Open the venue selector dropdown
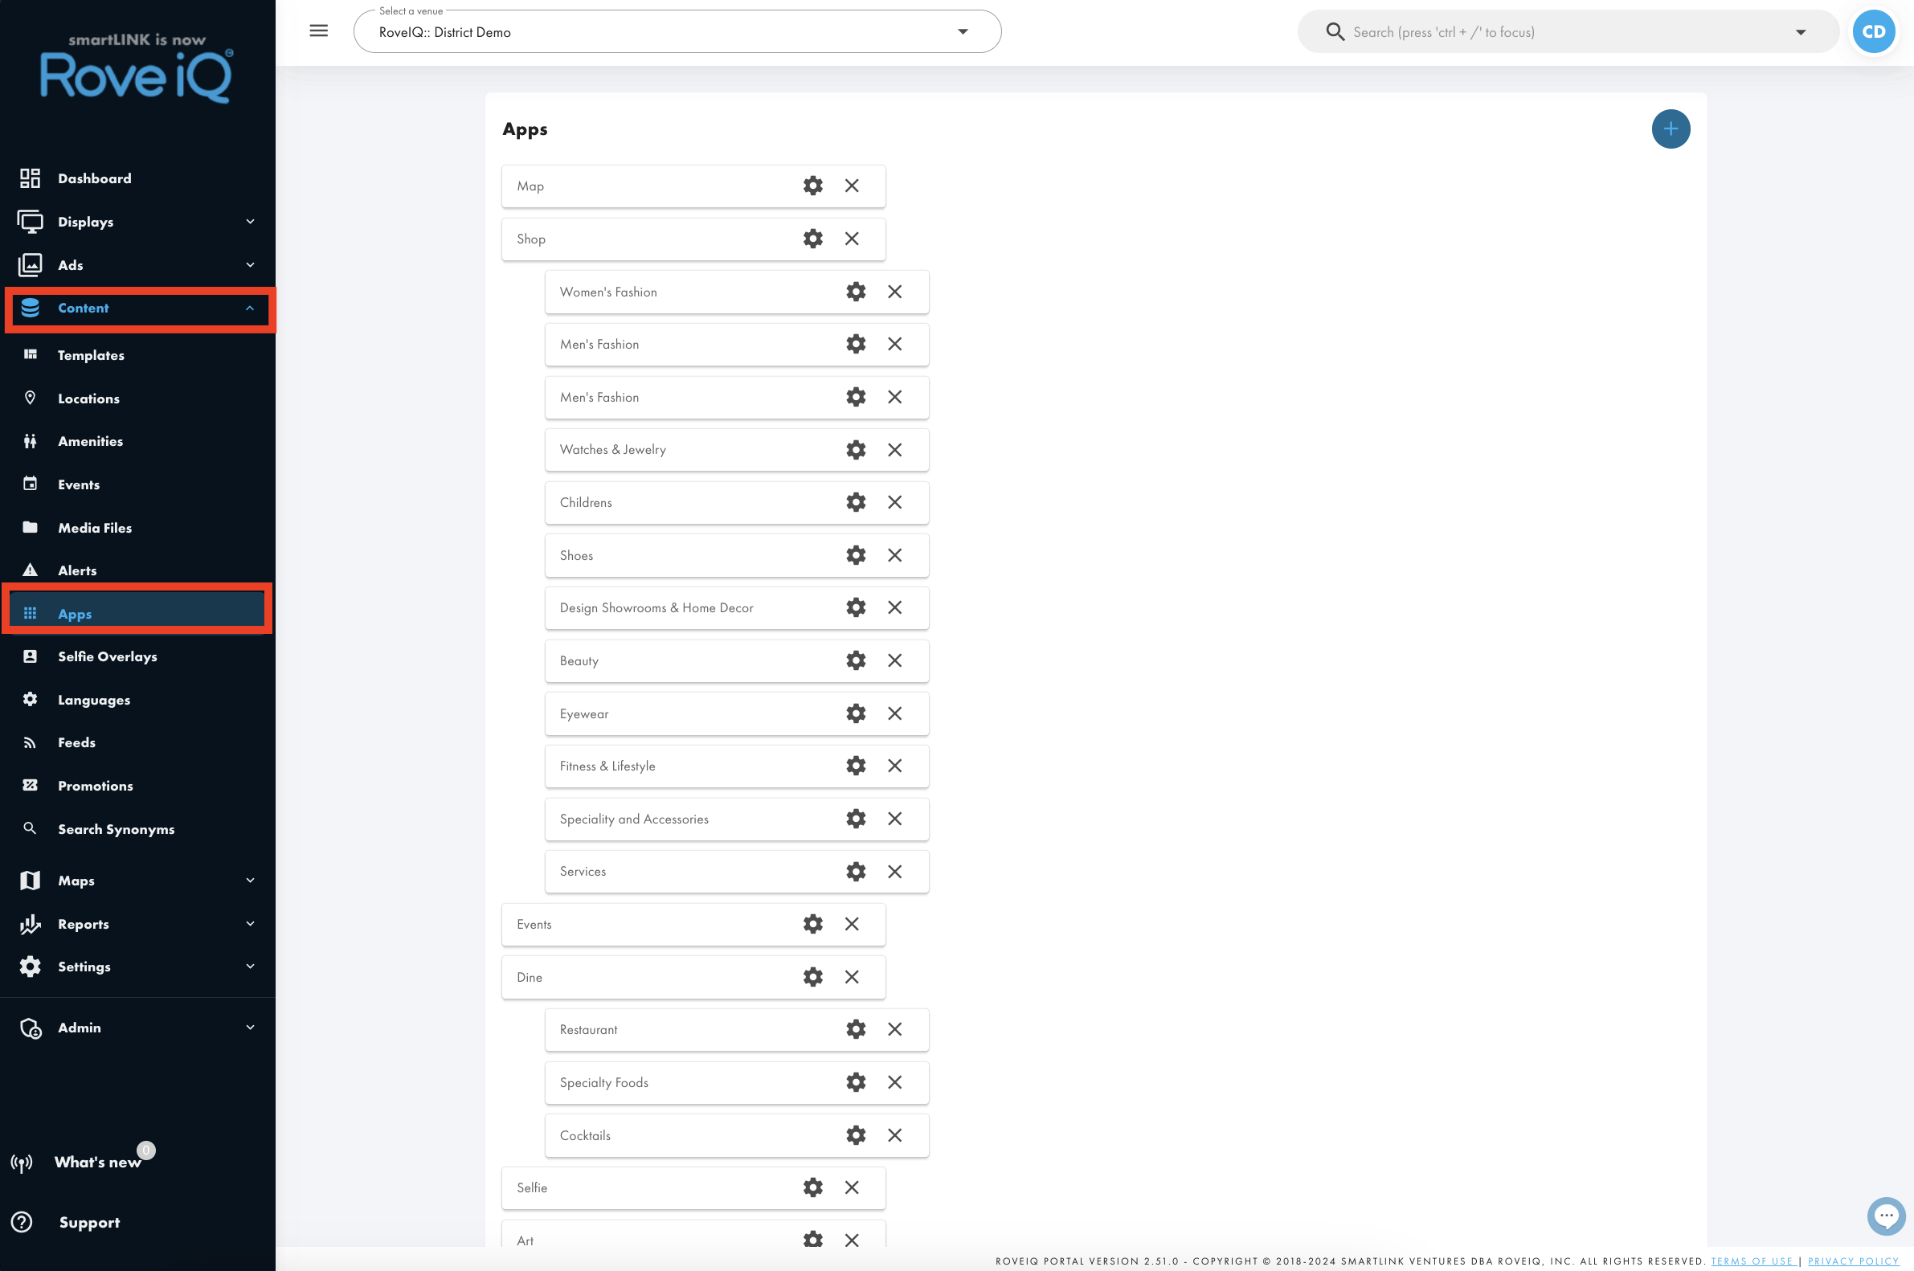The image size is (1914, 1271). pos(677,31)
